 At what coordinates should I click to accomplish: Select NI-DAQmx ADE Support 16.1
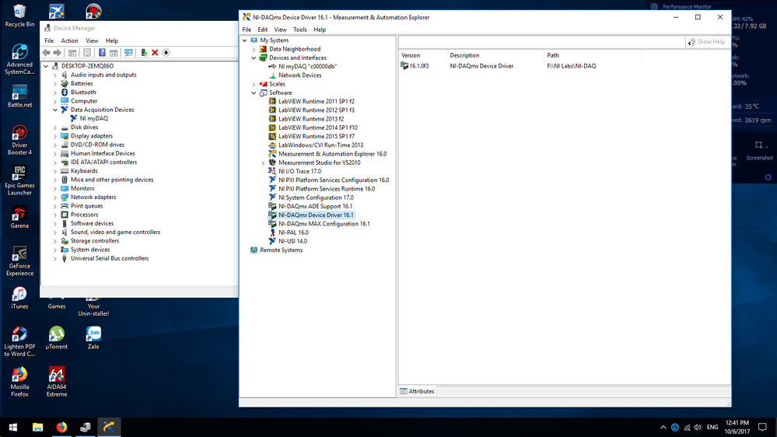(315, 207)
